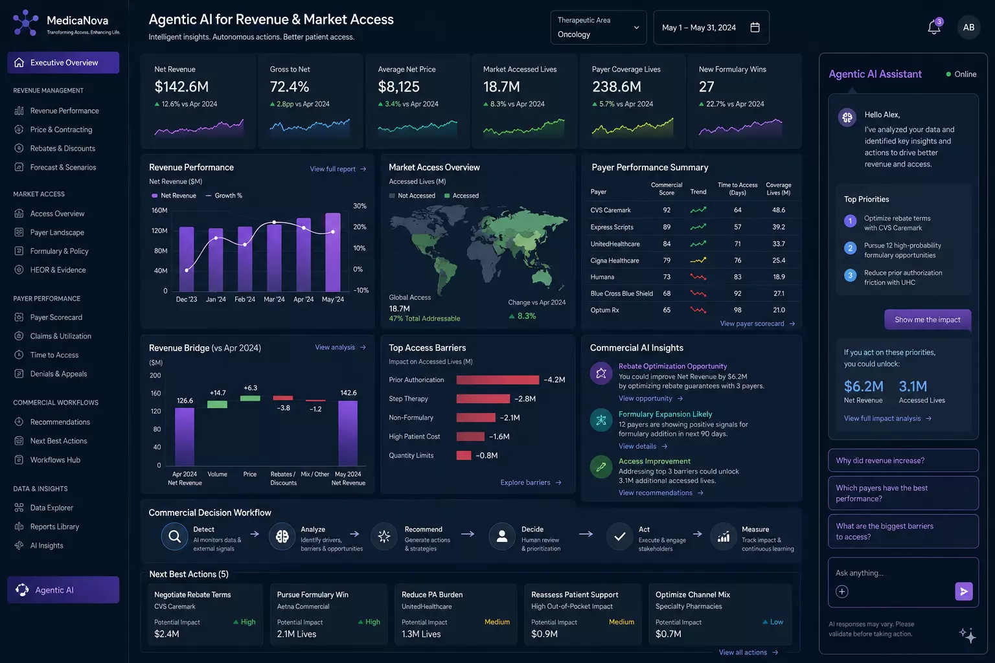This screenshot has width=995, height=663.
Task: Click the Detect magnifier workflow icon
Action: [174, 537]
